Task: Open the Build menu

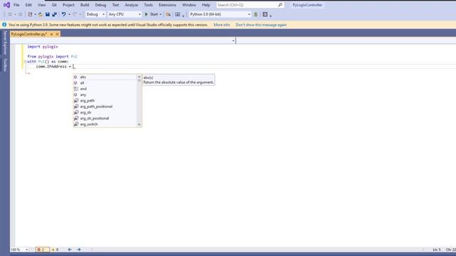Action: (x=85, y=5)
